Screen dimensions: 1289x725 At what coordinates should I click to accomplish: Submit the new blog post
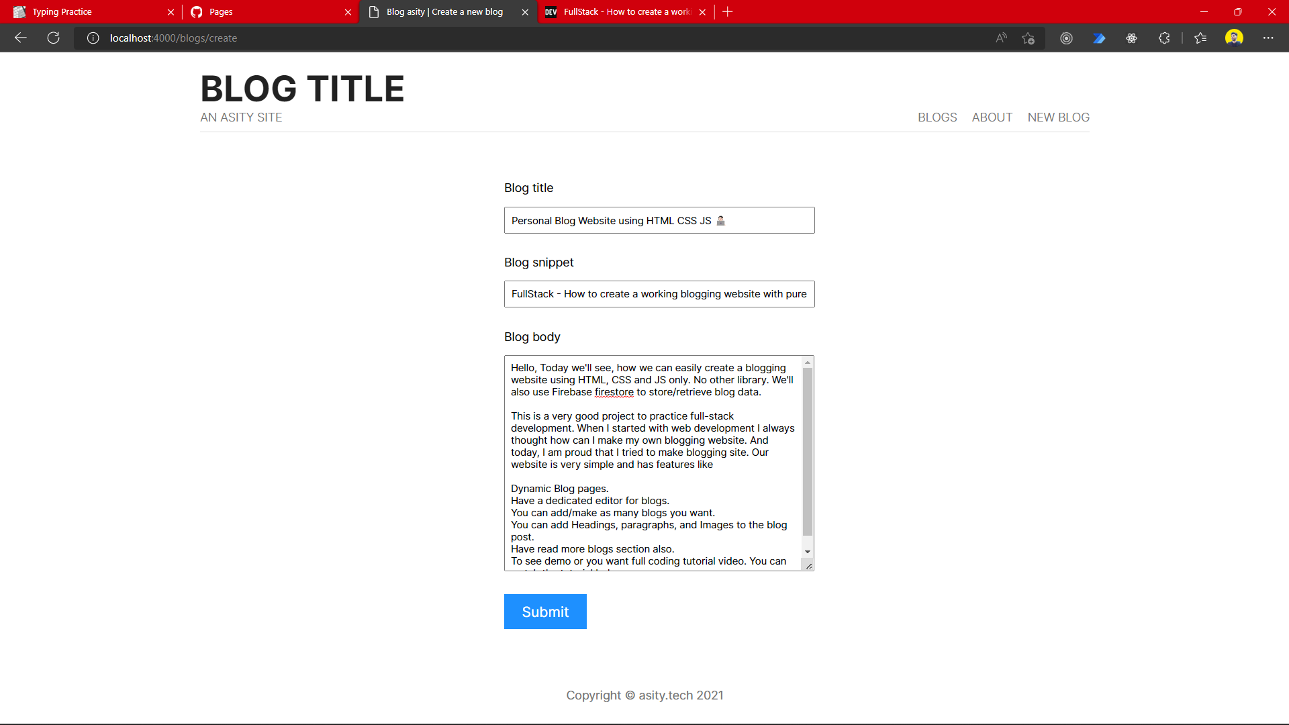544,612
